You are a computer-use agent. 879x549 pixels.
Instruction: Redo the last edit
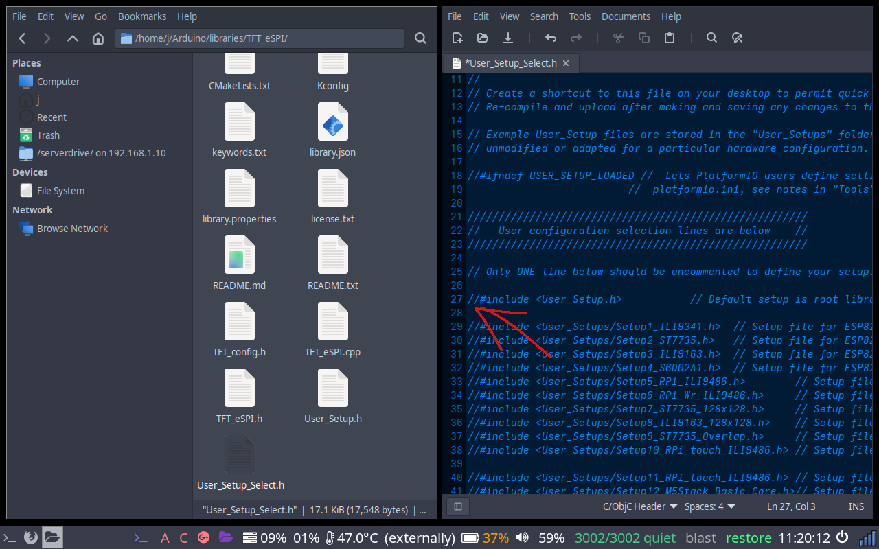point(576,38)
